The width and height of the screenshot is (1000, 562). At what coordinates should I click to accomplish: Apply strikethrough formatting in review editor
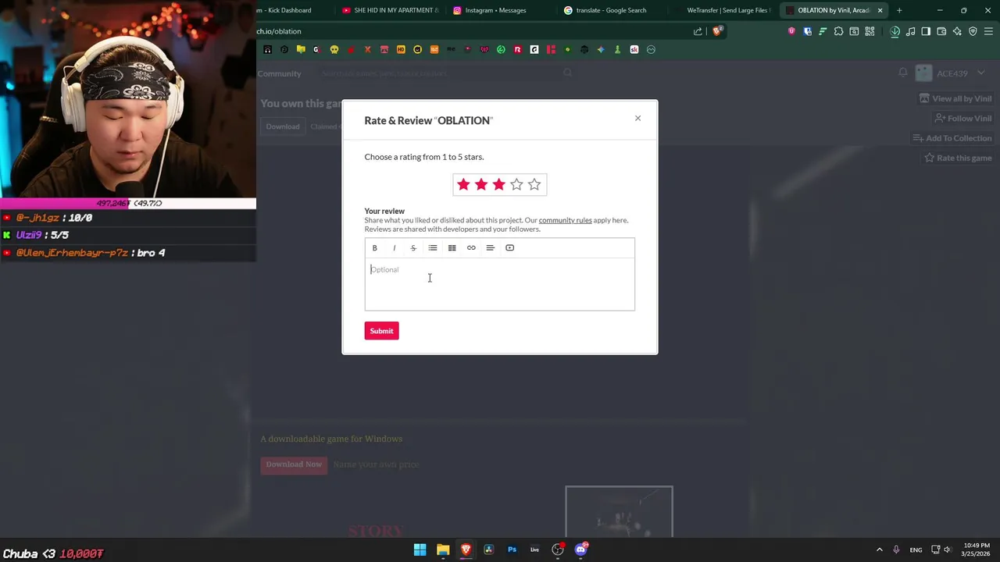(x=413, y=248)
